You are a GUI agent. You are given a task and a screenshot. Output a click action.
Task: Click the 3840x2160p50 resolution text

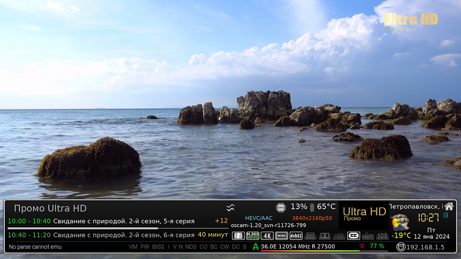click(312, 218)
